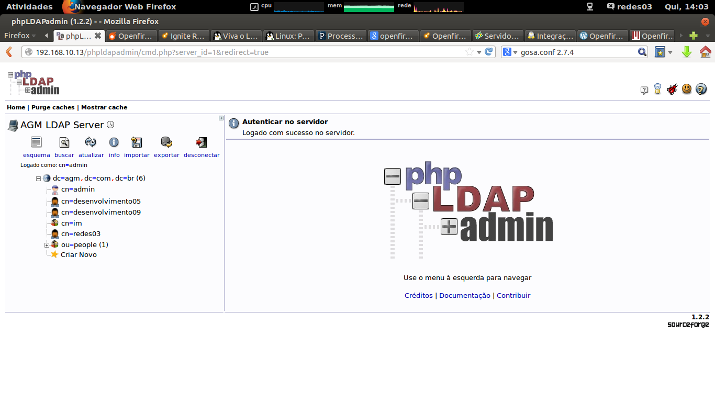Switch to the lowercase openfir... Google tab
This screenshot has height=402, width=715.
click(x=393, y=36)
